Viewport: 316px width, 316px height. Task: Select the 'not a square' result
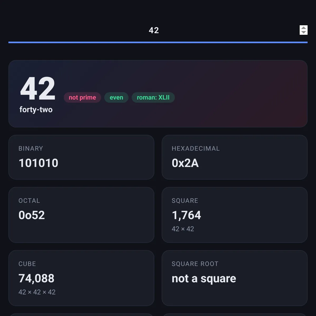[x=204, y=279]
